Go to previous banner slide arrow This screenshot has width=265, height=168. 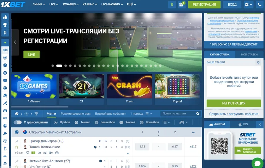(15, 42)
